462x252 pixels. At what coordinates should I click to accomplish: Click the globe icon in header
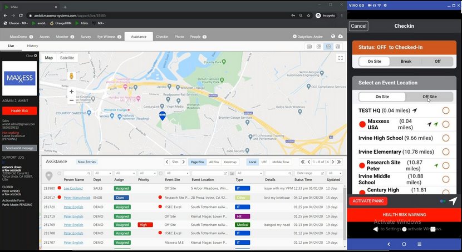[x=333, y=36]
